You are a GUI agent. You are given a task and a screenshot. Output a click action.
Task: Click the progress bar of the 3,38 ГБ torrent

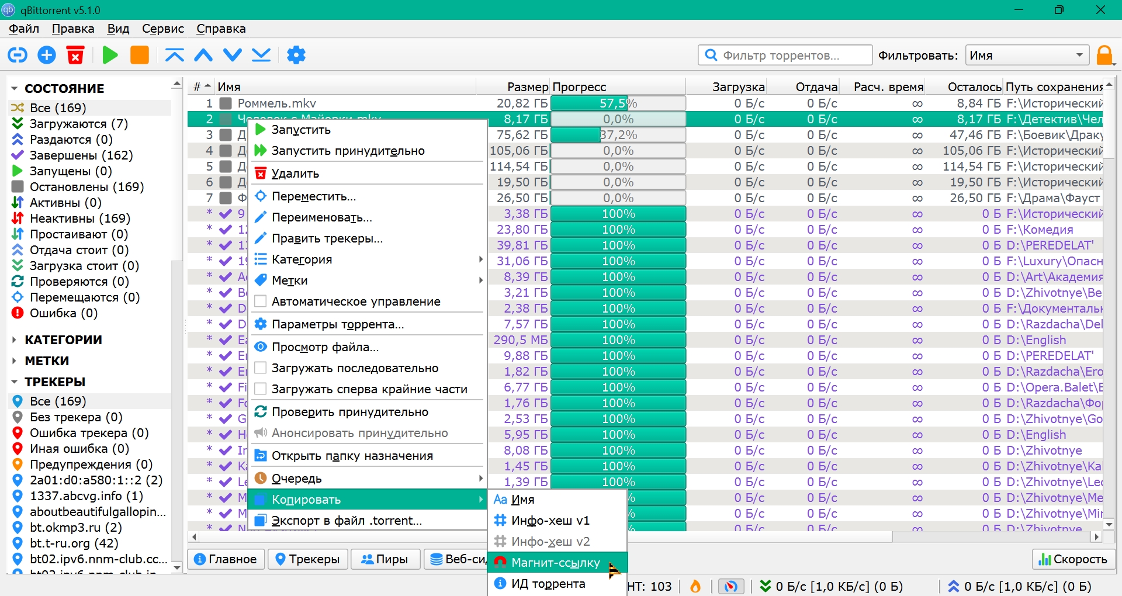(x=618, y=214)
